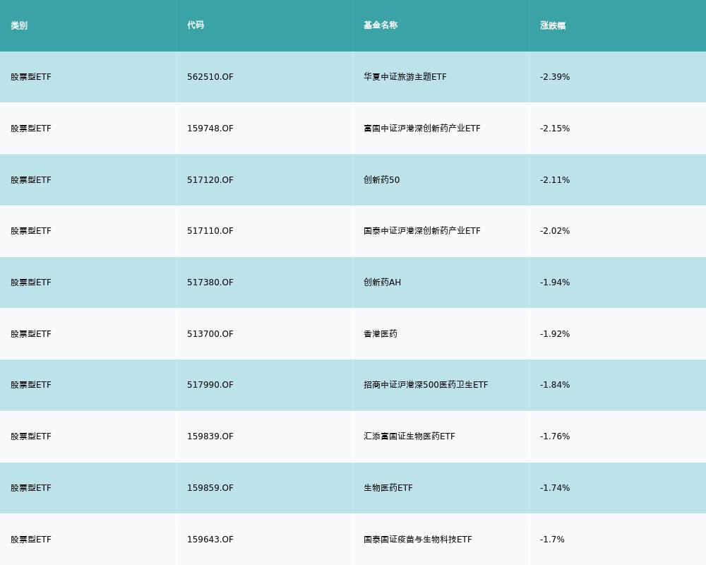Click the -1.84% change value

555,385
